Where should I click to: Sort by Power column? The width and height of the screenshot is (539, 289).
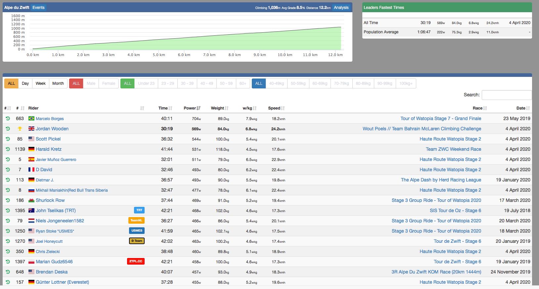pos(192,108)
